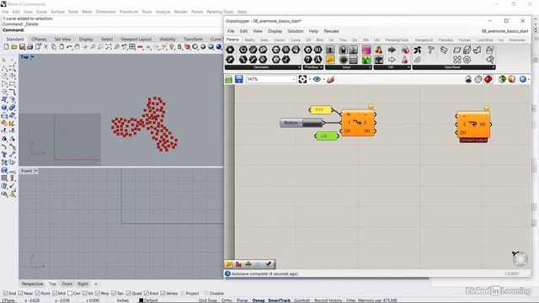Click the Save disk icon in Rhino toolbar
Image resolution: width=539 pixels, height=303 pixels.
(22, 47)
